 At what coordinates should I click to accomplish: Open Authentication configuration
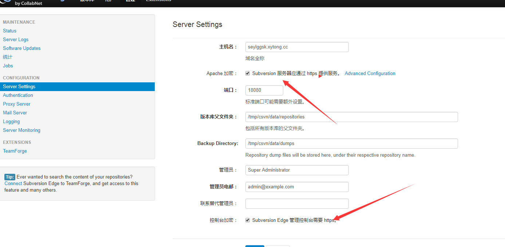point(18,95)
